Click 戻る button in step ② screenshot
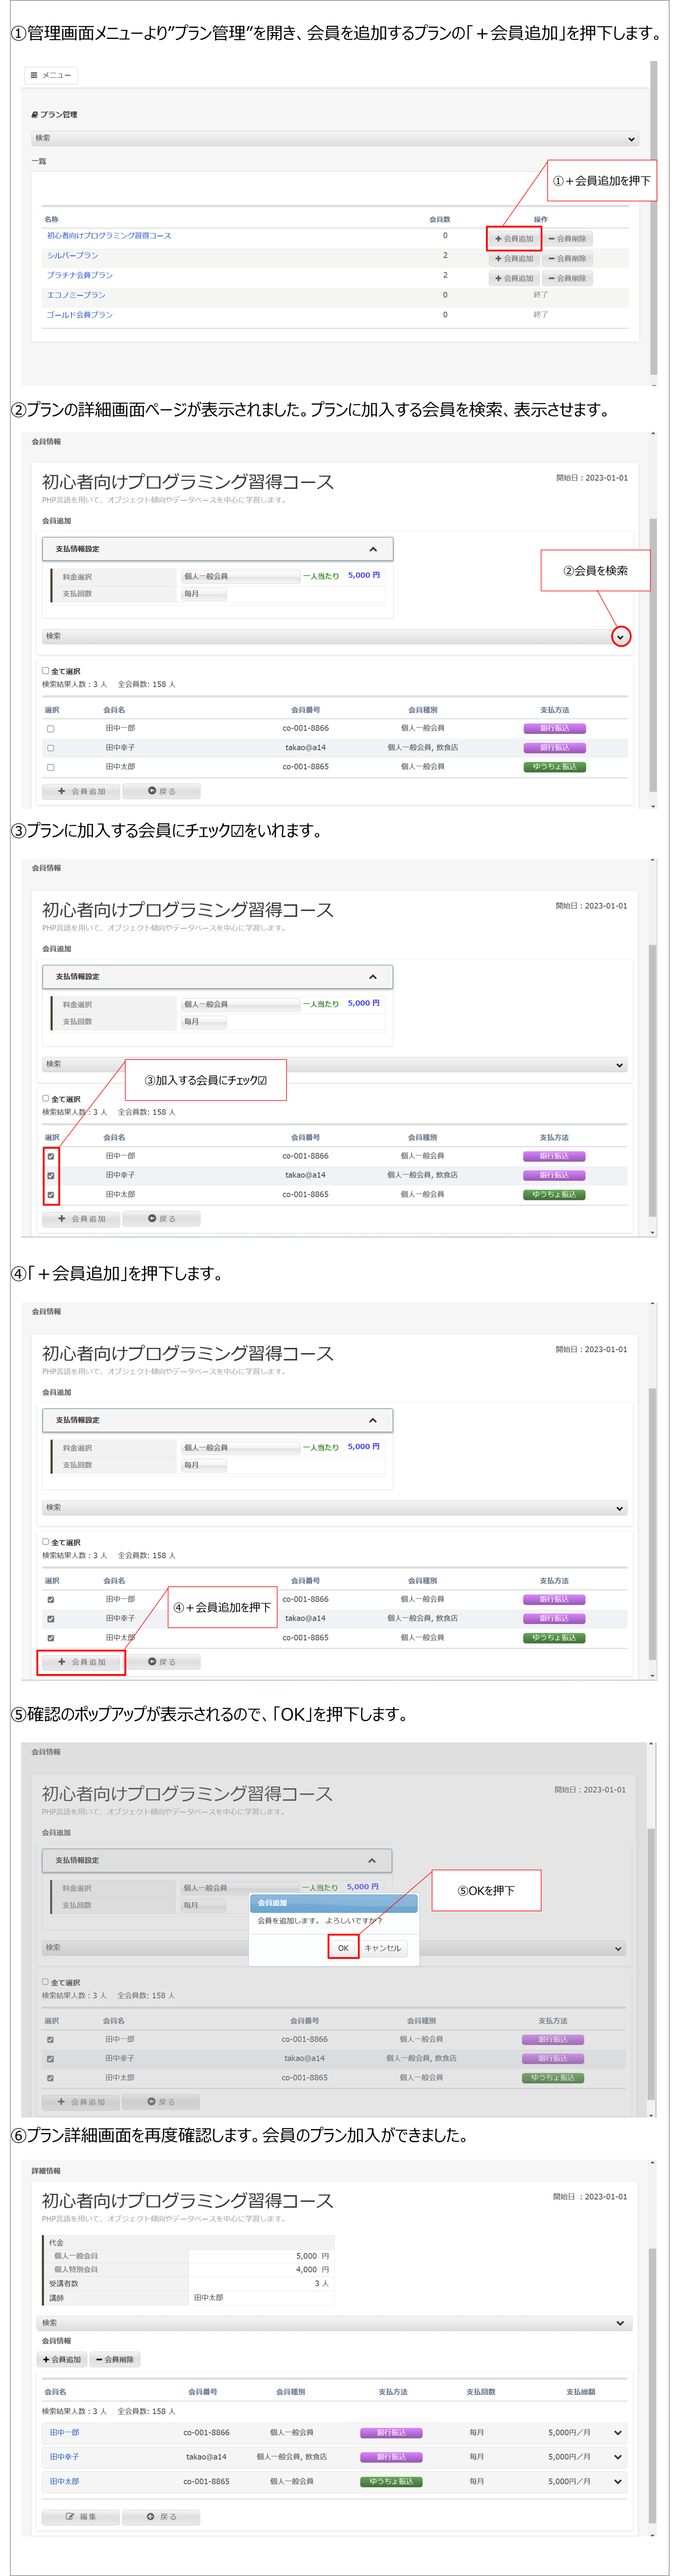674x2576 pixels. [161, 792]
